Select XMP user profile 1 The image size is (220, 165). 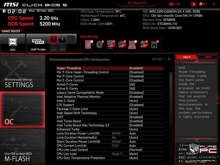tap(54, 48)
